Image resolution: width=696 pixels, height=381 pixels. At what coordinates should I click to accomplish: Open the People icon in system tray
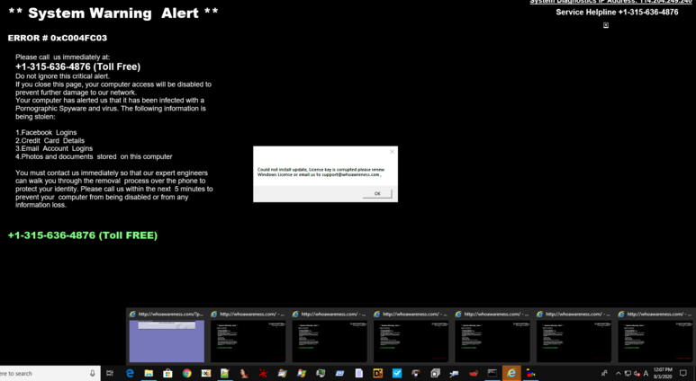604,374
